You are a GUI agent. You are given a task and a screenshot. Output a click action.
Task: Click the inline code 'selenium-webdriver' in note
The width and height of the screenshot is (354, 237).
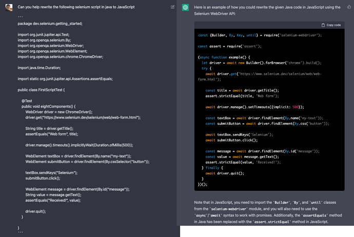pyautogui.click(x=228, y=209)
